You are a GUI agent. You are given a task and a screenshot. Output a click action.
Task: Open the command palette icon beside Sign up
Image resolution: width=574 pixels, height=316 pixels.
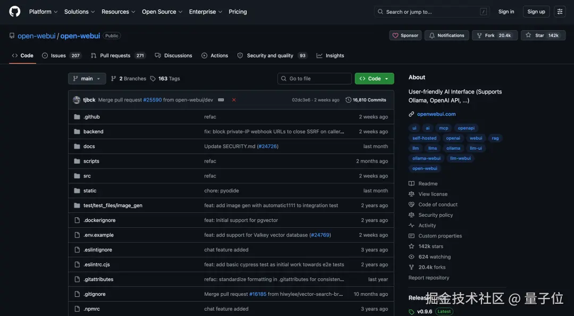tap(560, 12)
